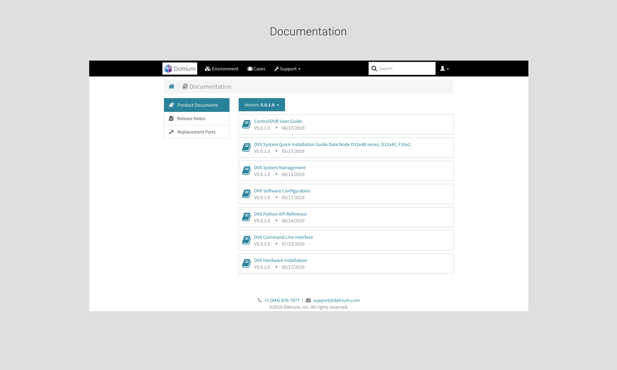This screenshot has height=370, width=617.
Task: Open DVX Command Line Interface document
Action: [x=284, y=237]
